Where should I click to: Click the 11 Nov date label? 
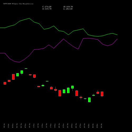[x=34, y=126]
